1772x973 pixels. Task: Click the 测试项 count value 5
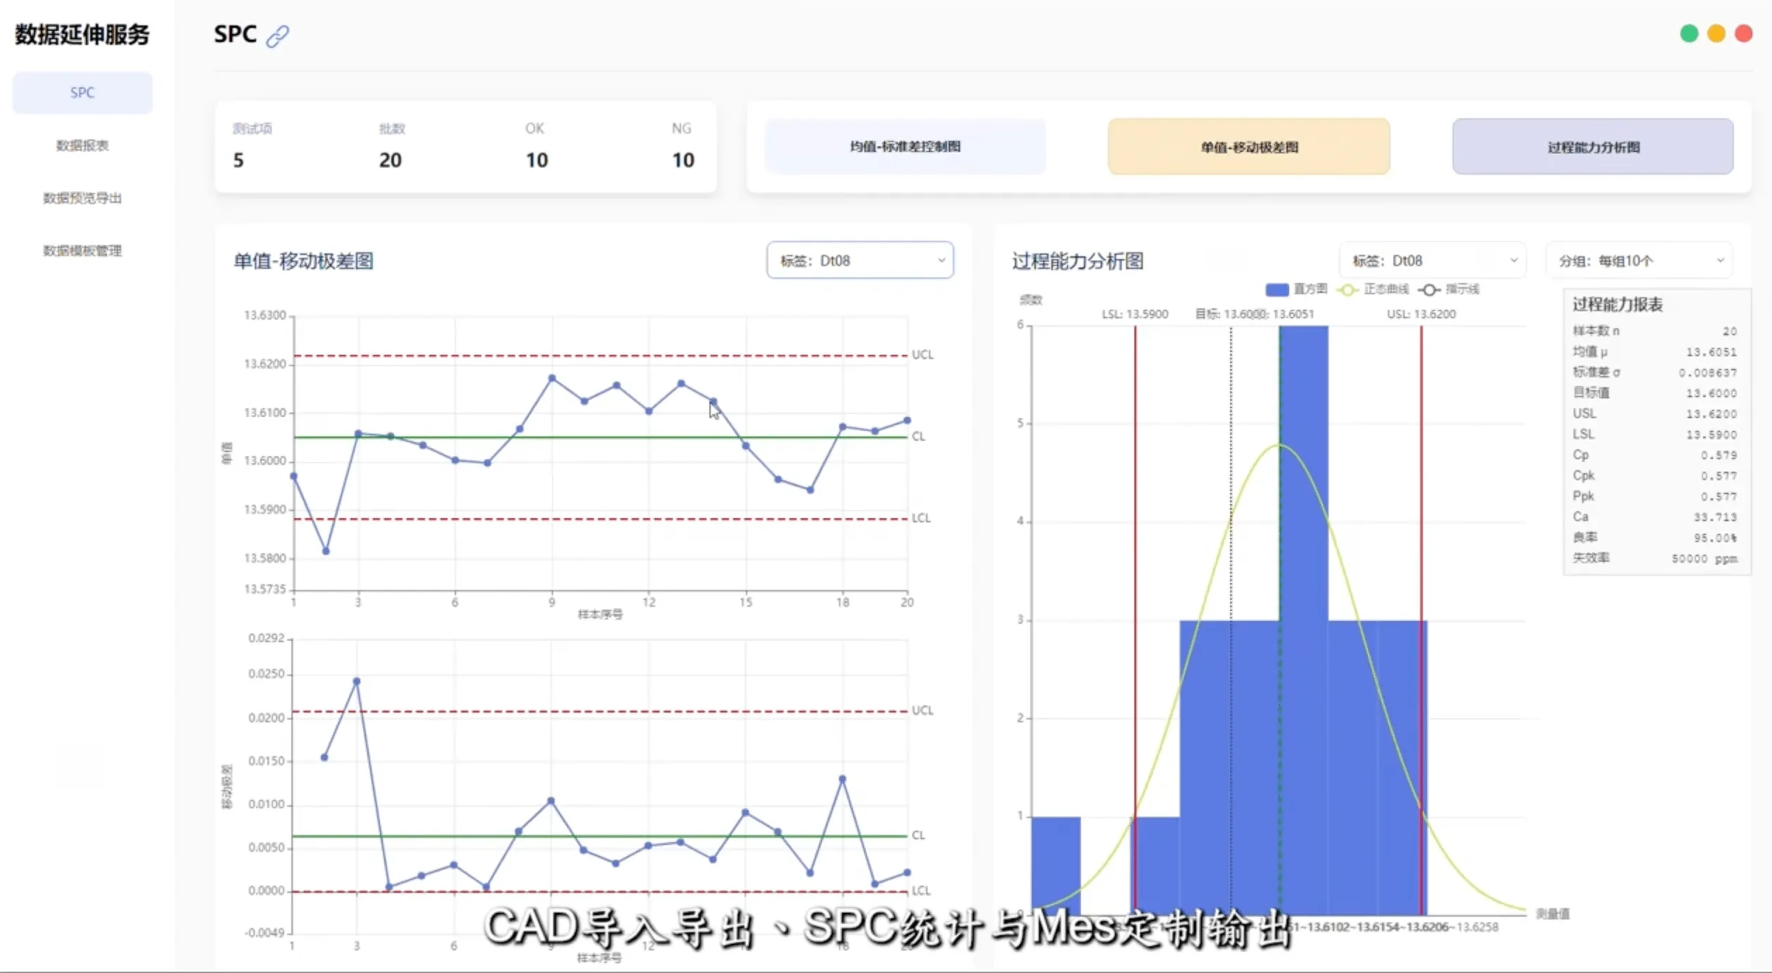tap(239, 161)
